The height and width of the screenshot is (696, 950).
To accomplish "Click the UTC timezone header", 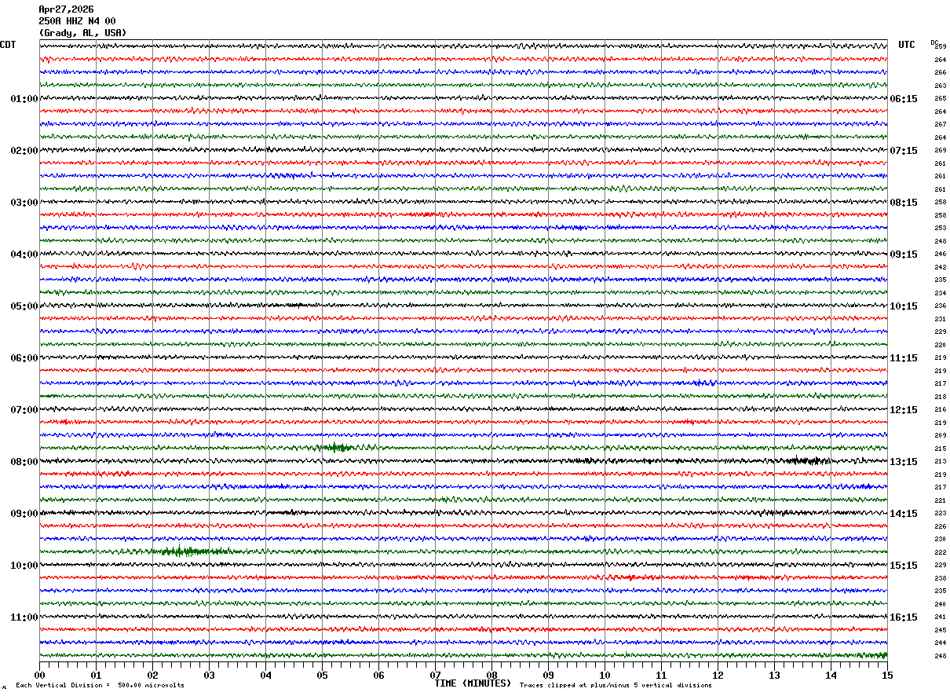I will 907,45.
